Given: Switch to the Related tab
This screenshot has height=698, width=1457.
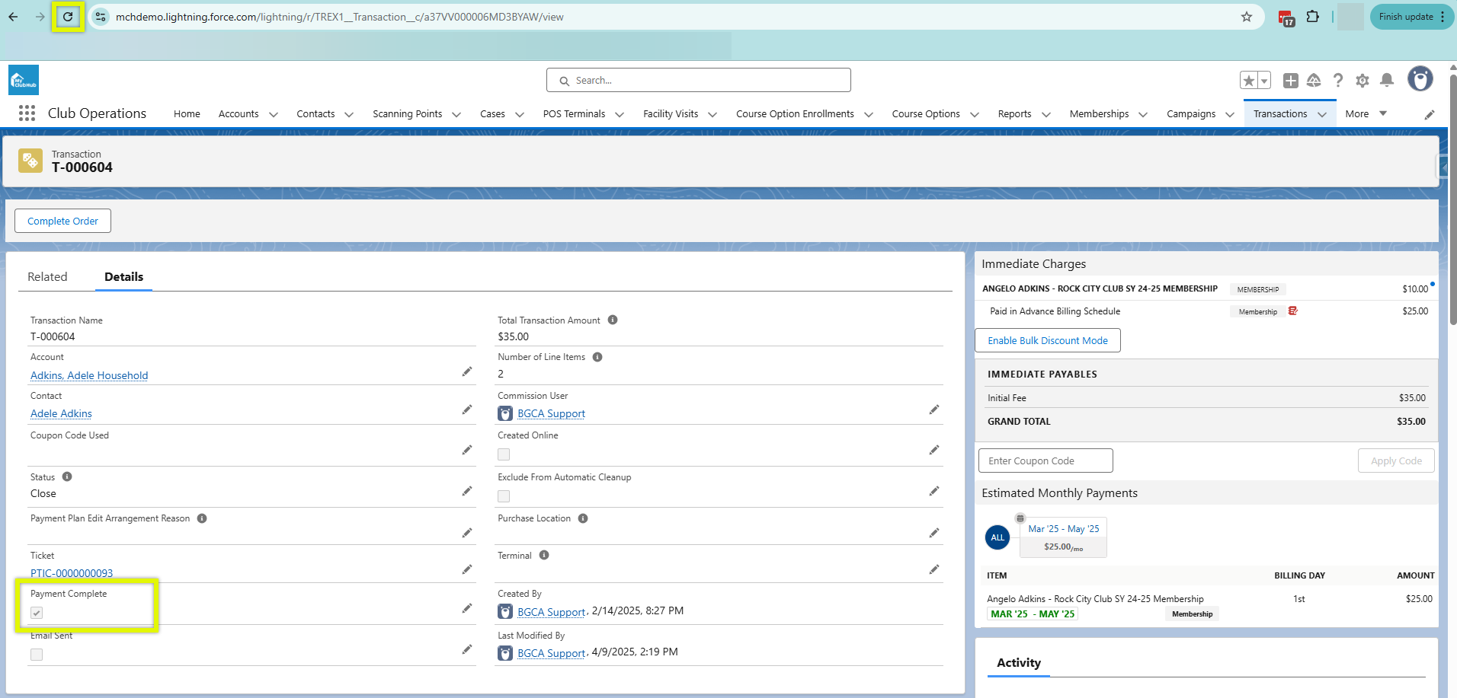Looking at the screenshot, I should pyautogui.click(x=47, y=277).
